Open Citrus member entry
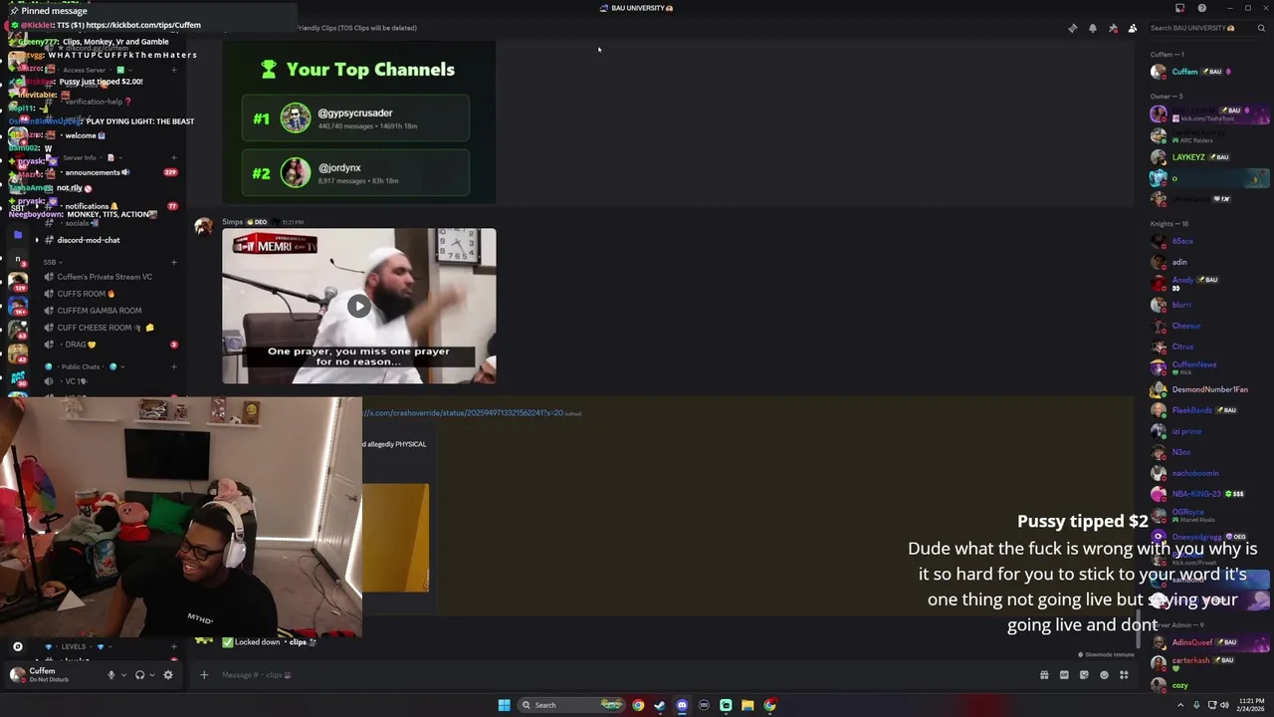Screen dimensions: 1274x717 tap(1209, 347)
